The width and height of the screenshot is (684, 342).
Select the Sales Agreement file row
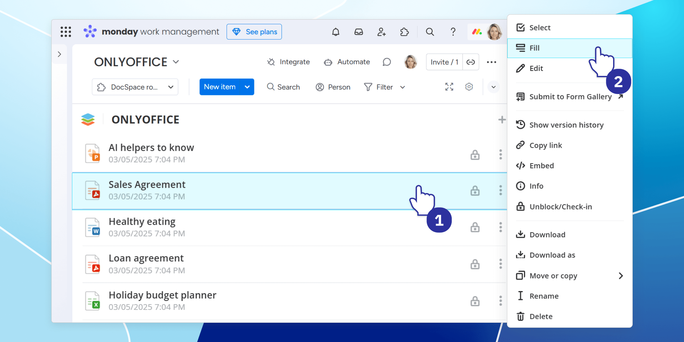(x=289, y=191)
